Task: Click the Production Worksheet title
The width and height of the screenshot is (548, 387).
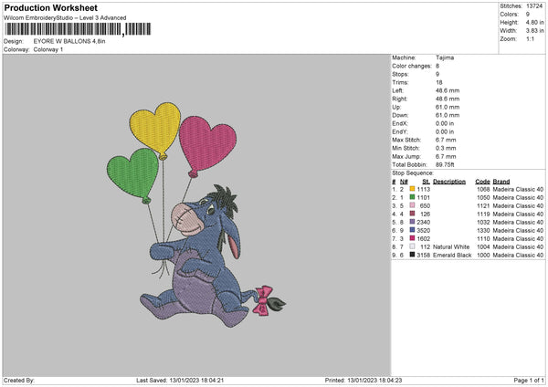Action: pos(57,7)
